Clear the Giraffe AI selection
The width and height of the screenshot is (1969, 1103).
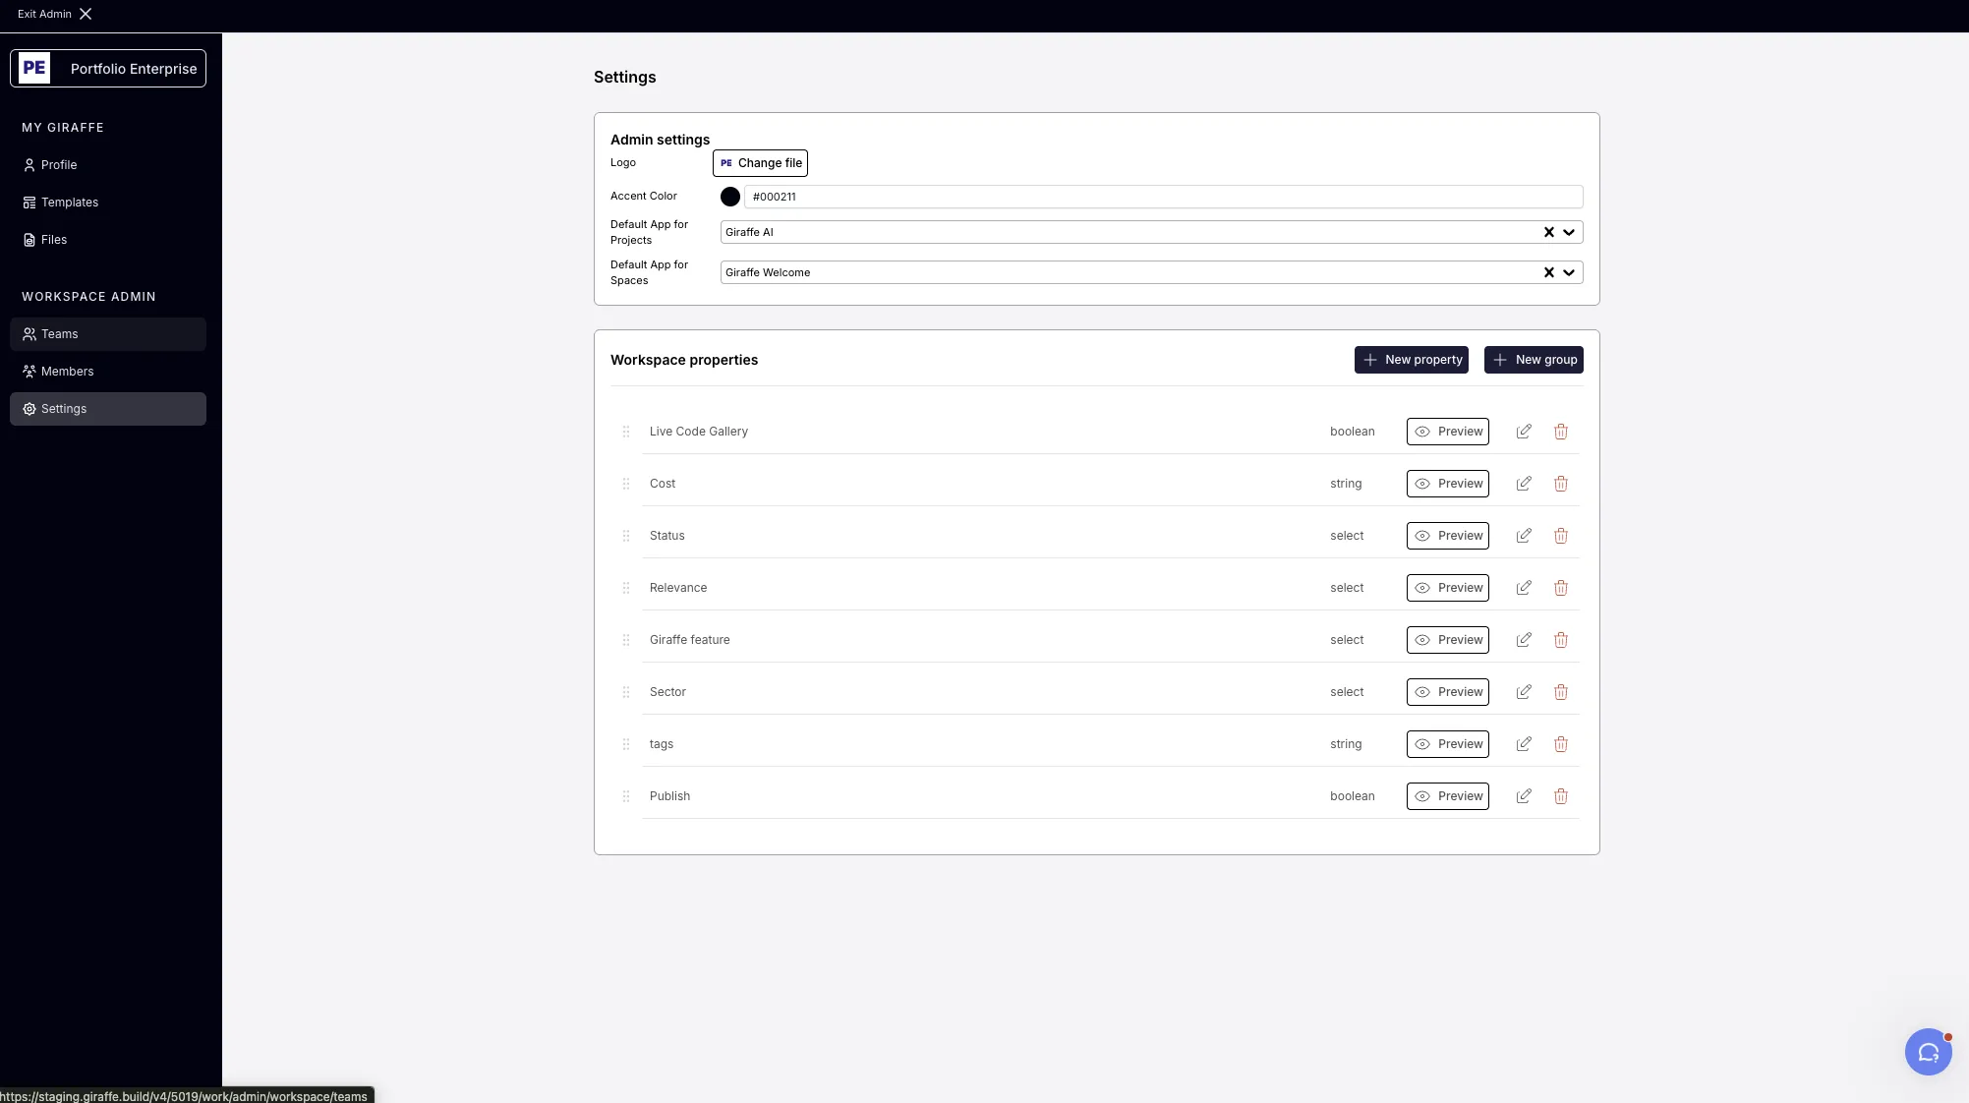point(1549,233)
